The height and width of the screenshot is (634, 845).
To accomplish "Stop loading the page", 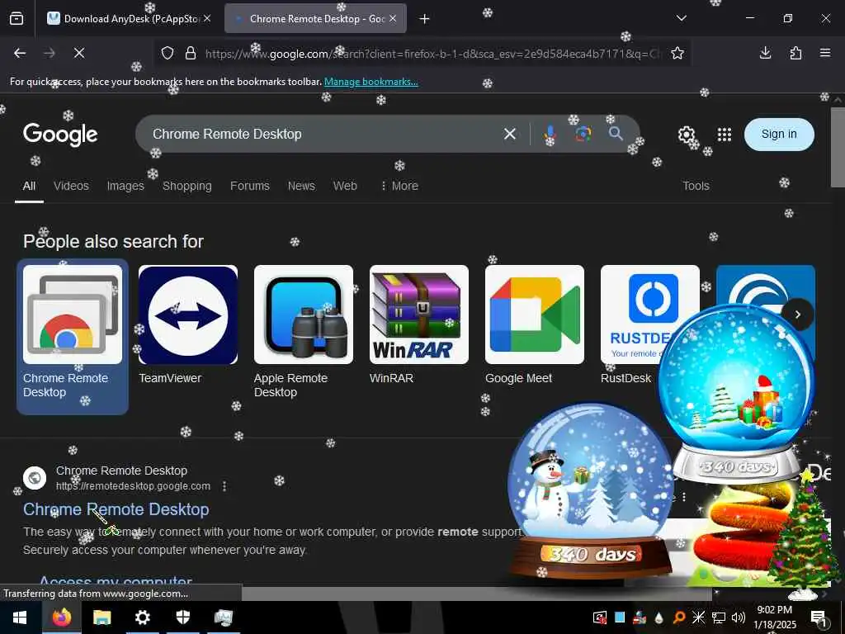I will [79, 53].
